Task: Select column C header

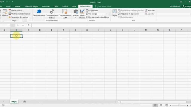Action: (x=28, y=30)
